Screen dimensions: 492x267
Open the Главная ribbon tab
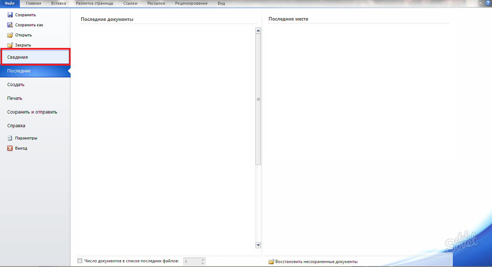(33, 3)
